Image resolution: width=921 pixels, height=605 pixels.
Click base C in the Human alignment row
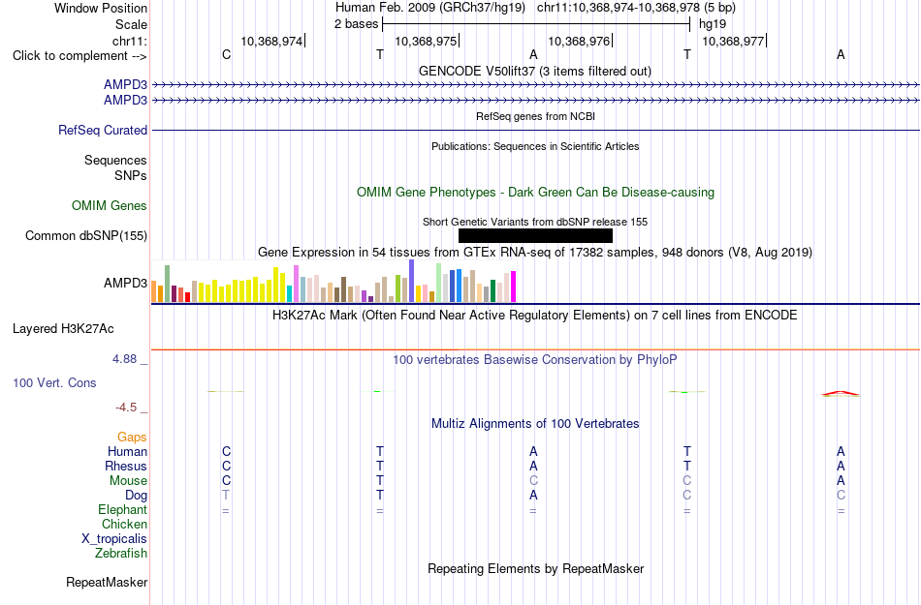coord(226,451)
